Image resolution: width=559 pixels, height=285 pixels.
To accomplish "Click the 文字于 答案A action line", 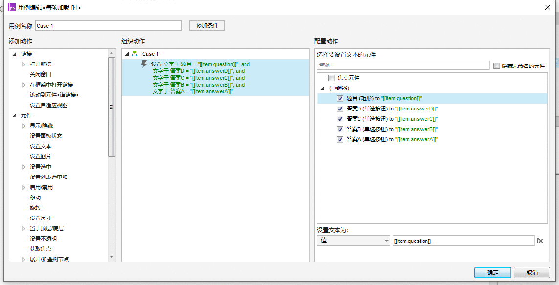I will click(193, 91).
